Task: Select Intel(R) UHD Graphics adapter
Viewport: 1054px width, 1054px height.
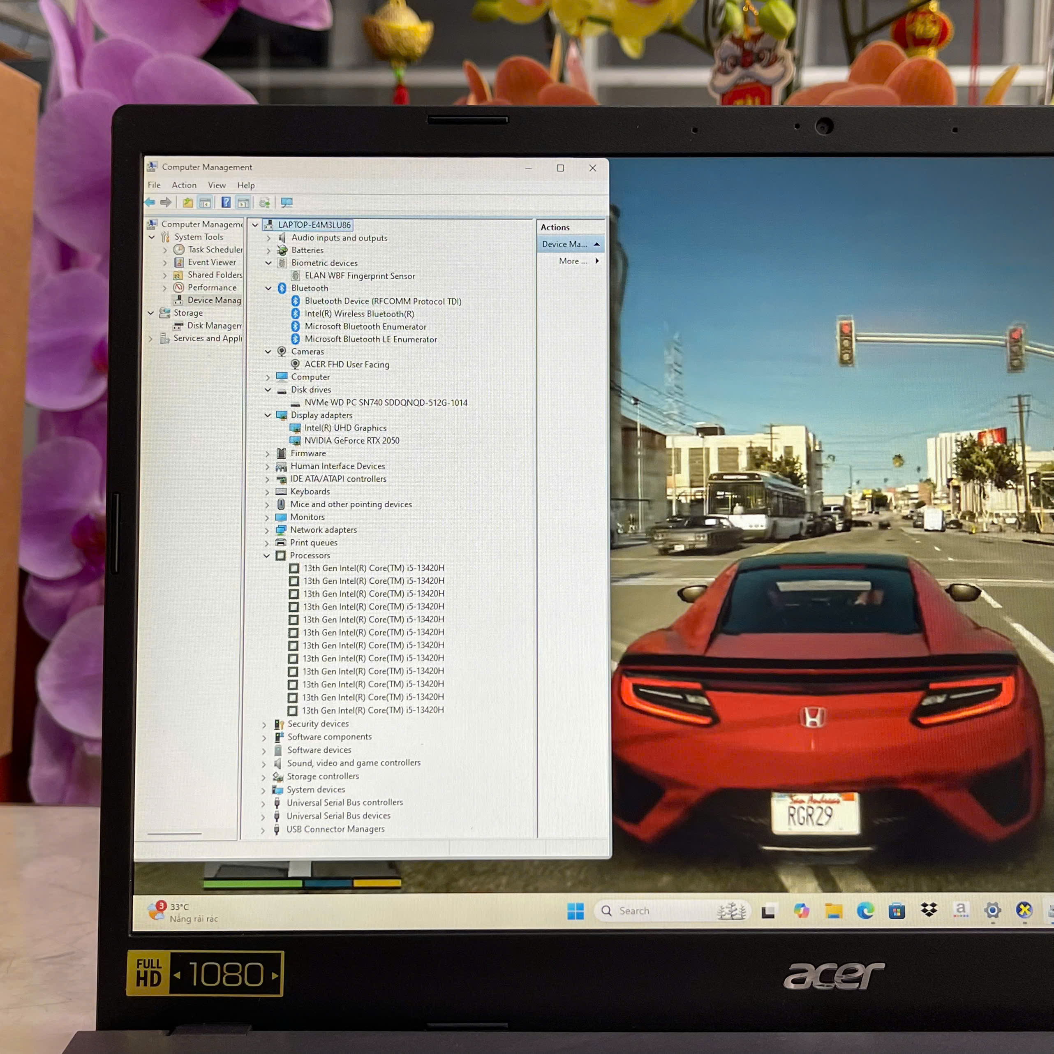Action: click(345, 428)
